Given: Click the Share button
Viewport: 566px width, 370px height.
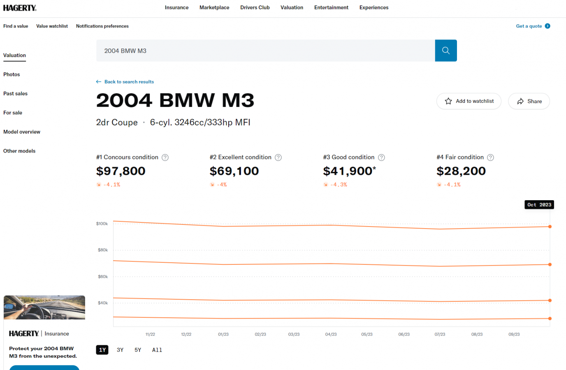Looking at the screenshot, I should 529,101.
